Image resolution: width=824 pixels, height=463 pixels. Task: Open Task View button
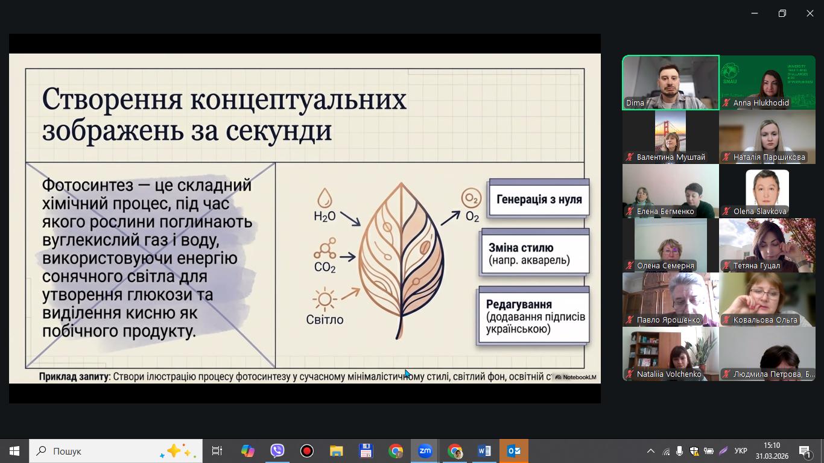click(x=217, y=451)
